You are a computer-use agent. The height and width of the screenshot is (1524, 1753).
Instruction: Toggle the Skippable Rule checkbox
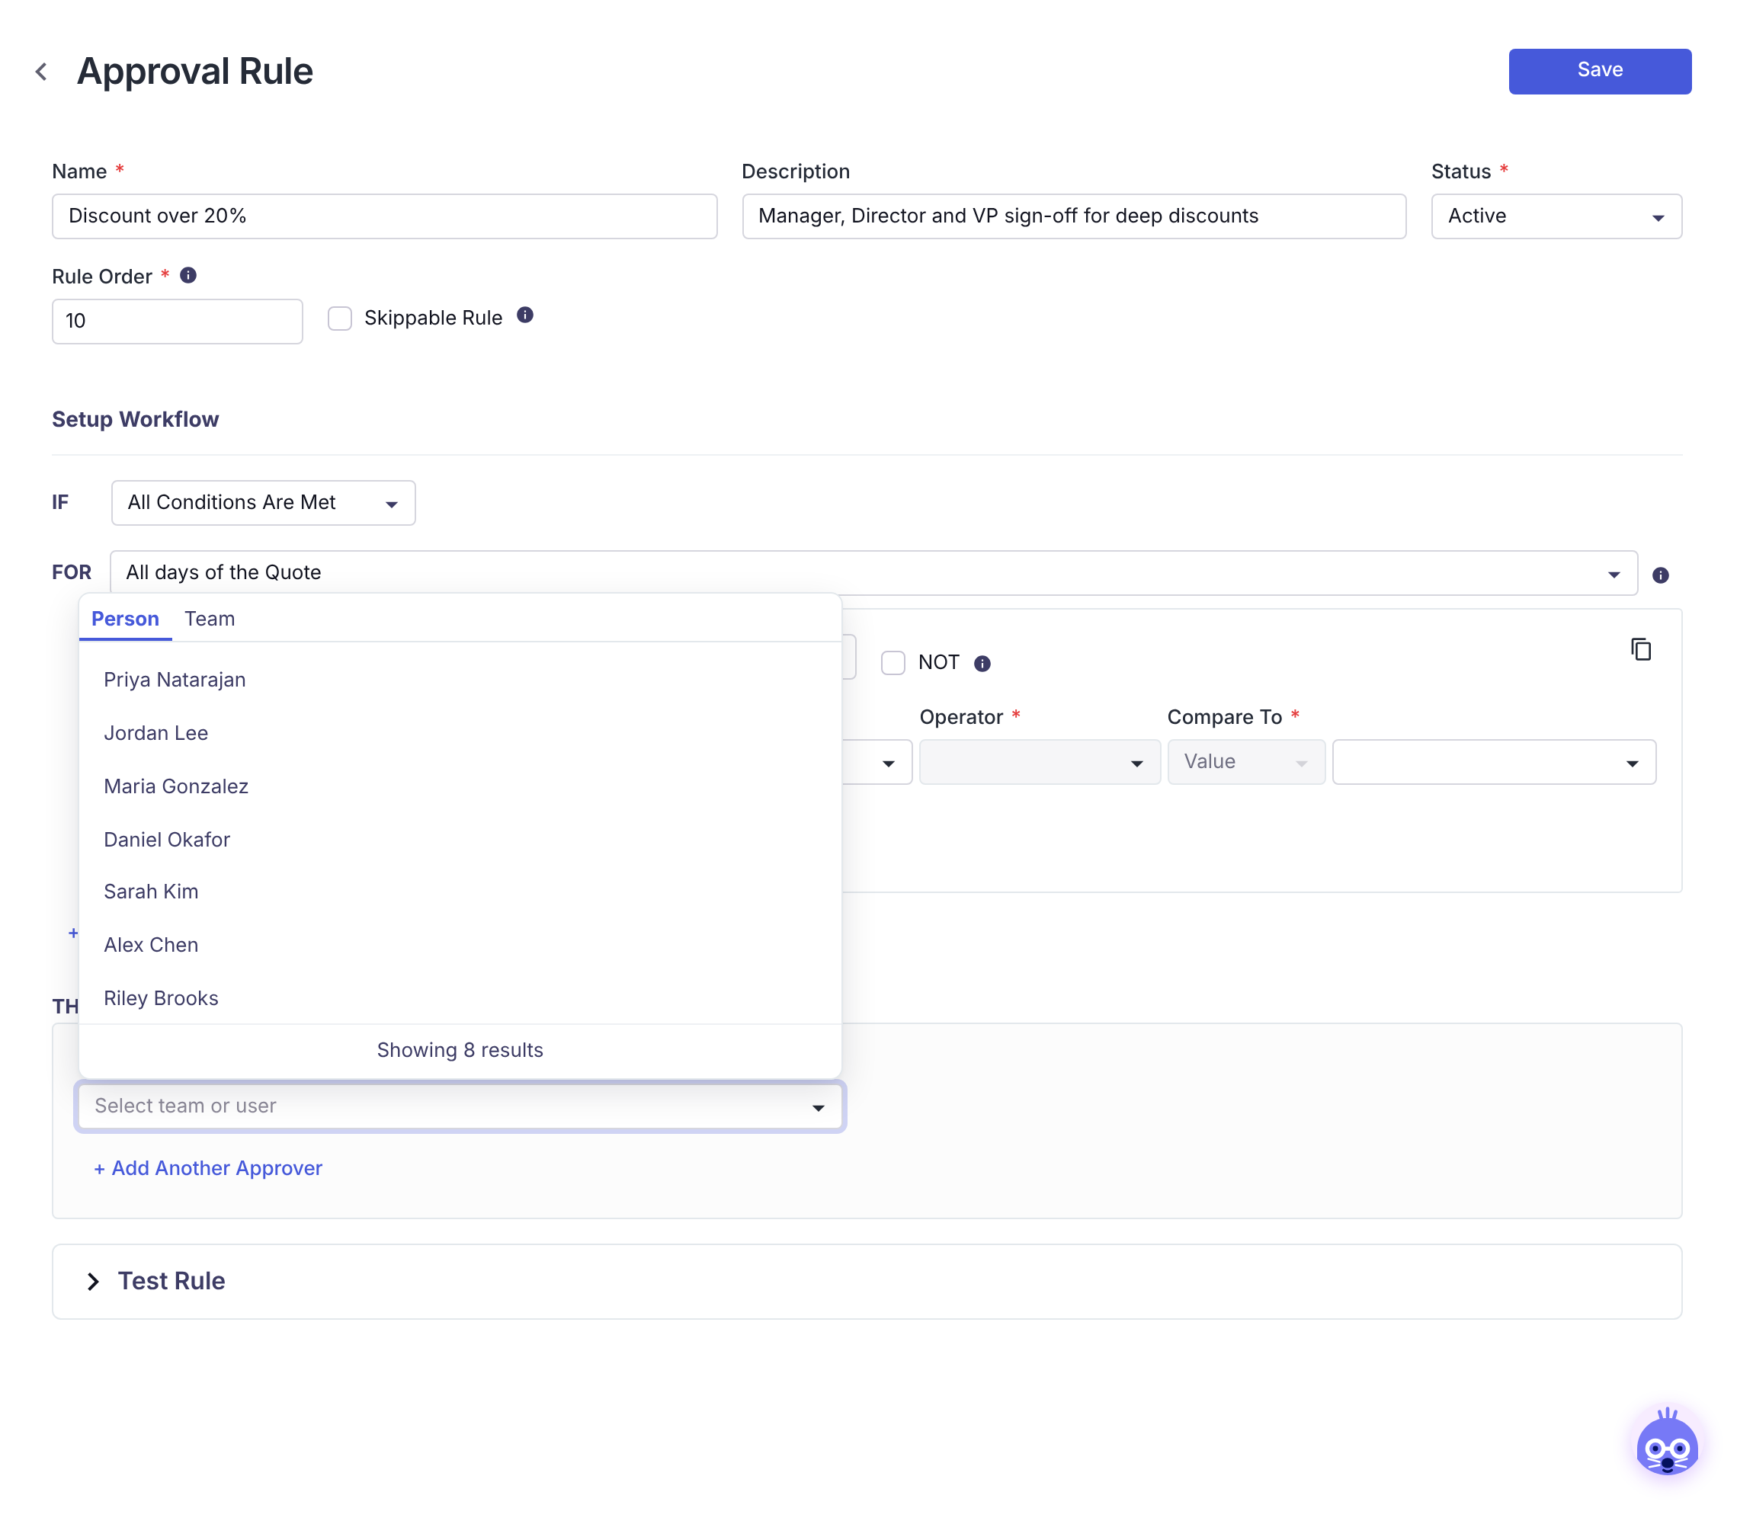pos(340,319)
